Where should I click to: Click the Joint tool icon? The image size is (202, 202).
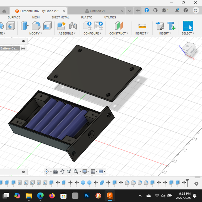pos(73,26)
